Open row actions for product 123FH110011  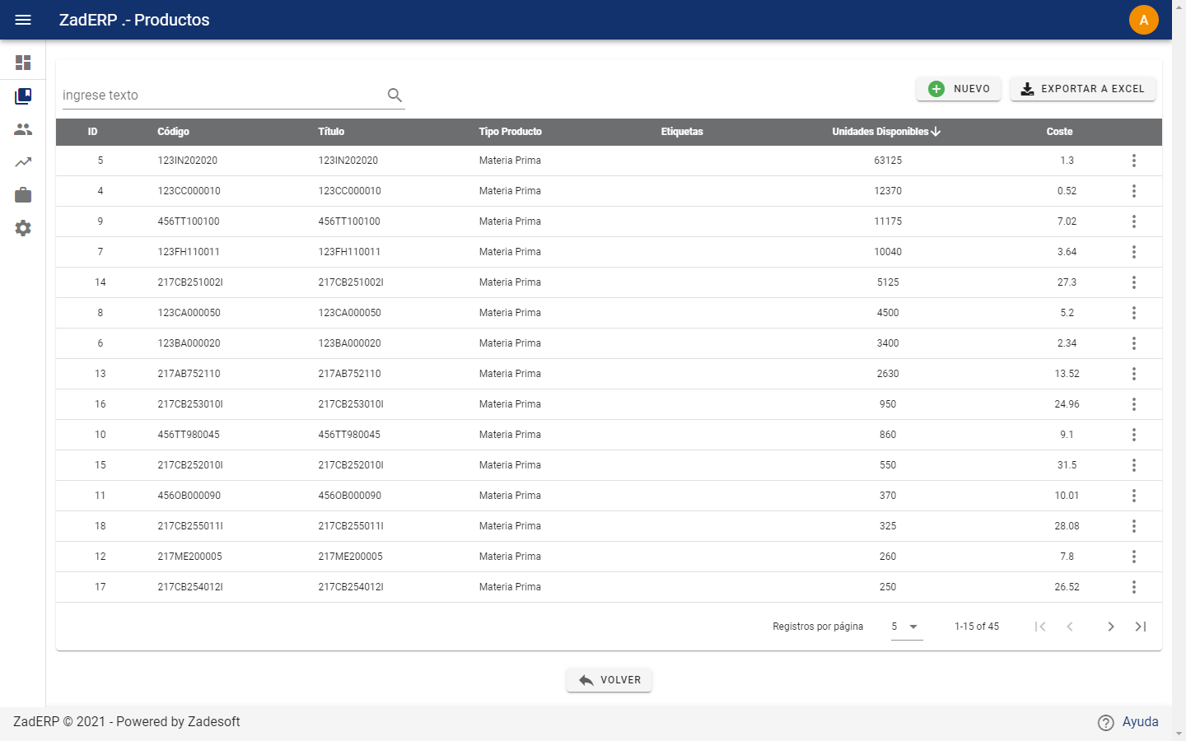tap(1134, 252)
